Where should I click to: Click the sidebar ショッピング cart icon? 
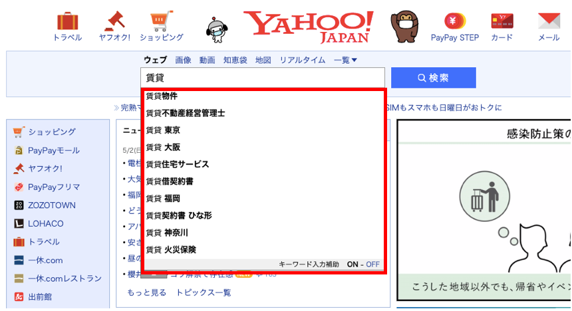pos(18,132)
